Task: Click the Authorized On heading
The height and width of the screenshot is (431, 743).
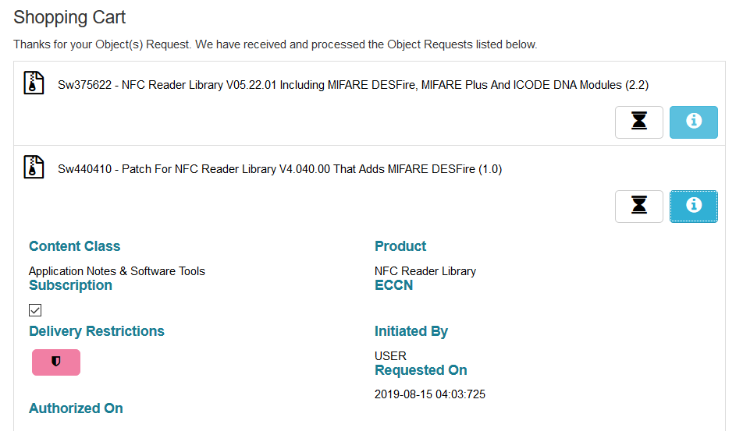Action: point(76,408)
